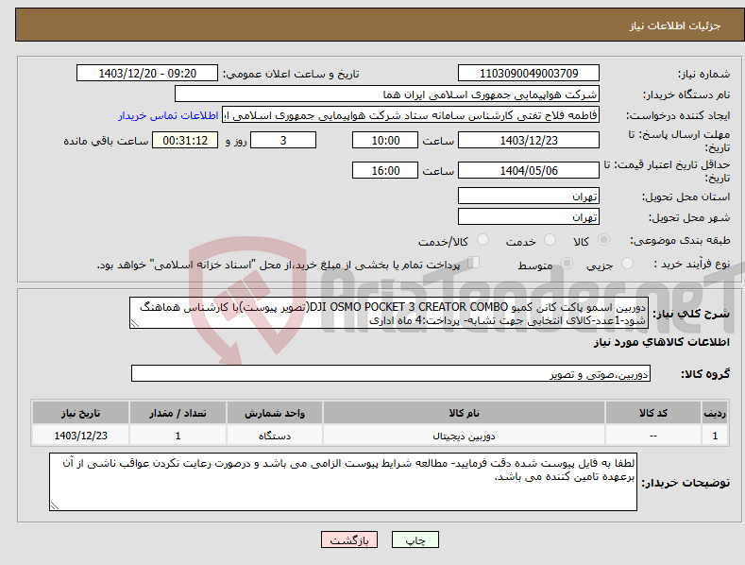Click the واحد شمارش column header
This screenshot has height=565, width=745.
(x=275, y=413)
